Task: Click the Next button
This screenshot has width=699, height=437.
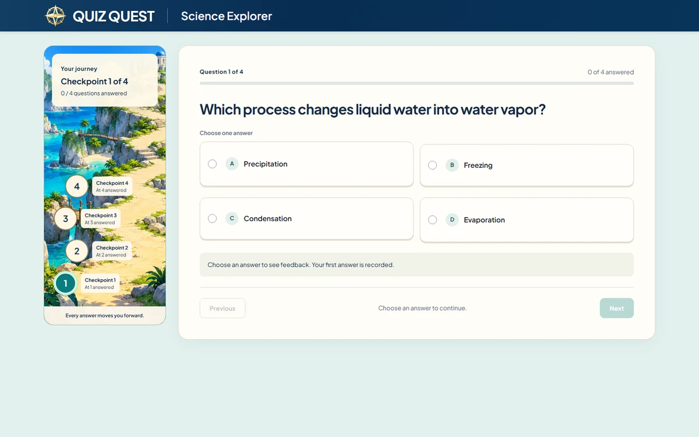Action: 617,308
